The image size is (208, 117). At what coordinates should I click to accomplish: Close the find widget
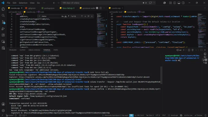(92, 16)
